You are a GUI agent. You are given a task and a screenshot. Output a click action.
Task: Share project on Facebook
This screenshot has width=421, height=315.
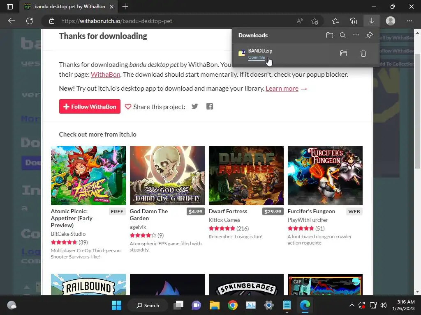pyautogui.click(x=210, y=106)
